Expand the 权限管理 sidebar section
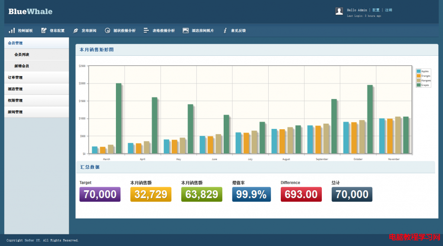This screenshot has width=443, height=246. (x=36, y=101)
